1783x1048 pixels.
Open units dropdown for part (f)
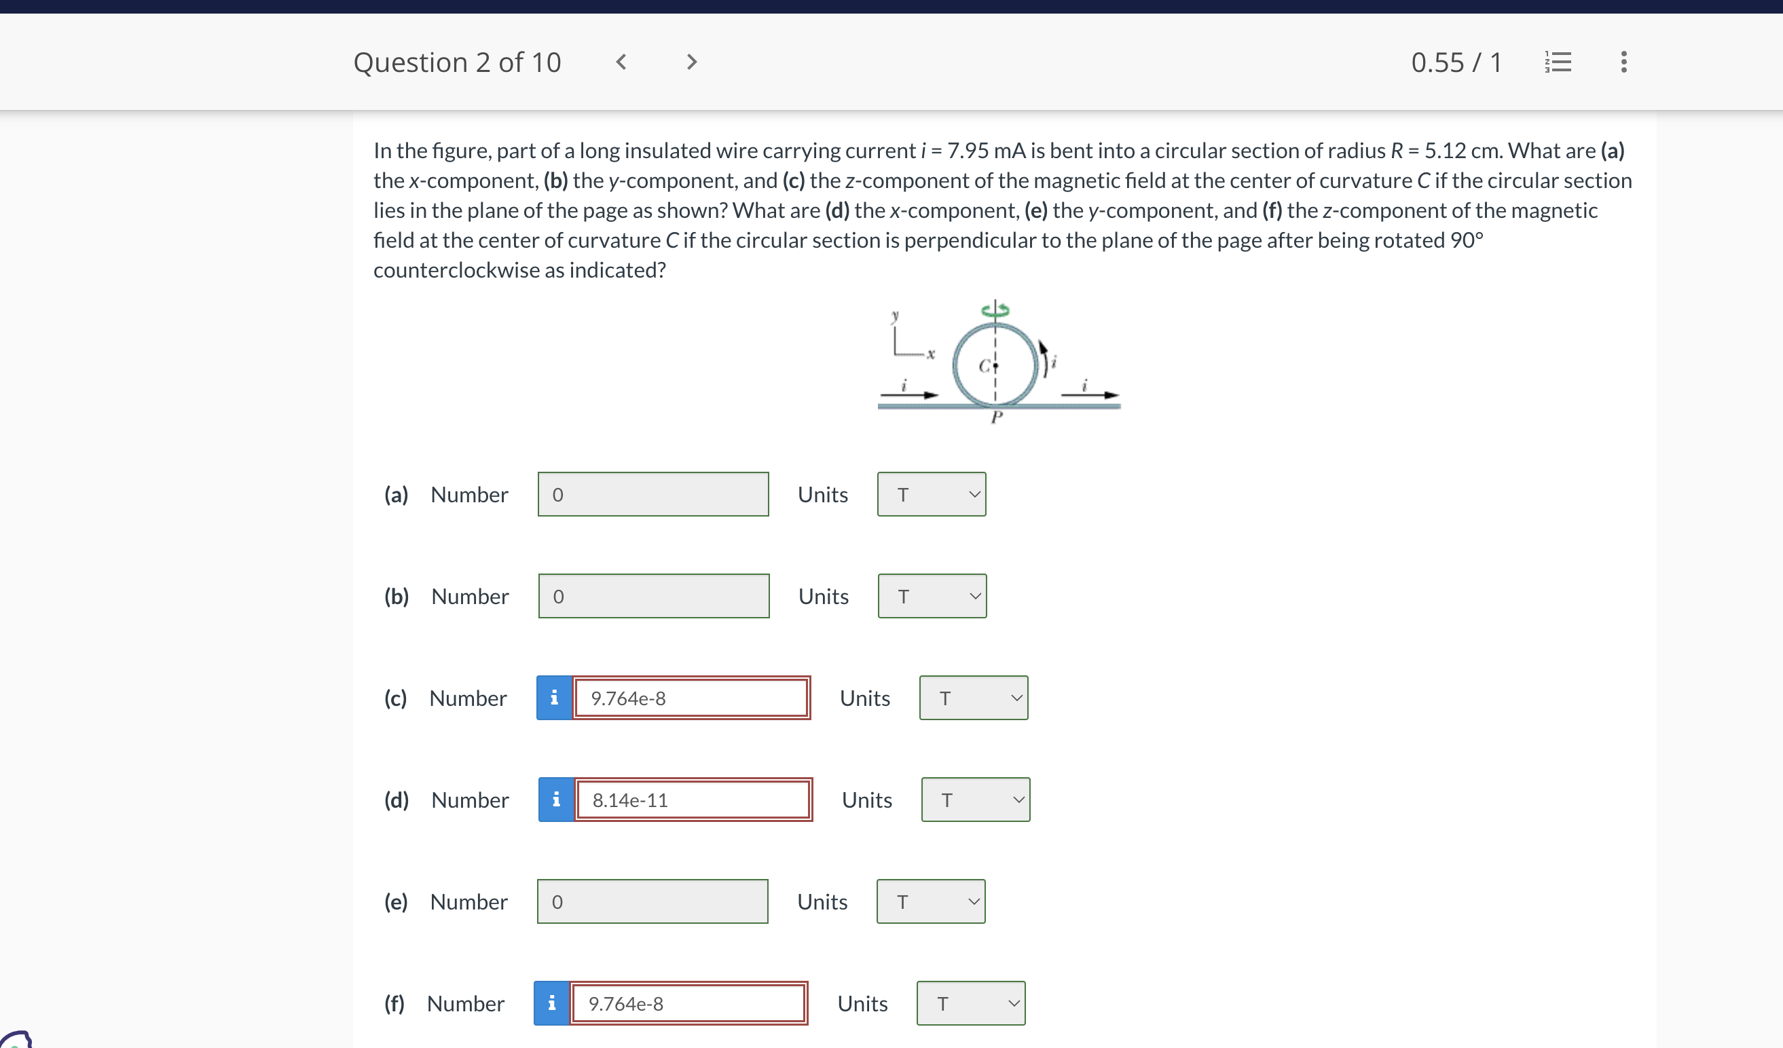(970, 1003)
